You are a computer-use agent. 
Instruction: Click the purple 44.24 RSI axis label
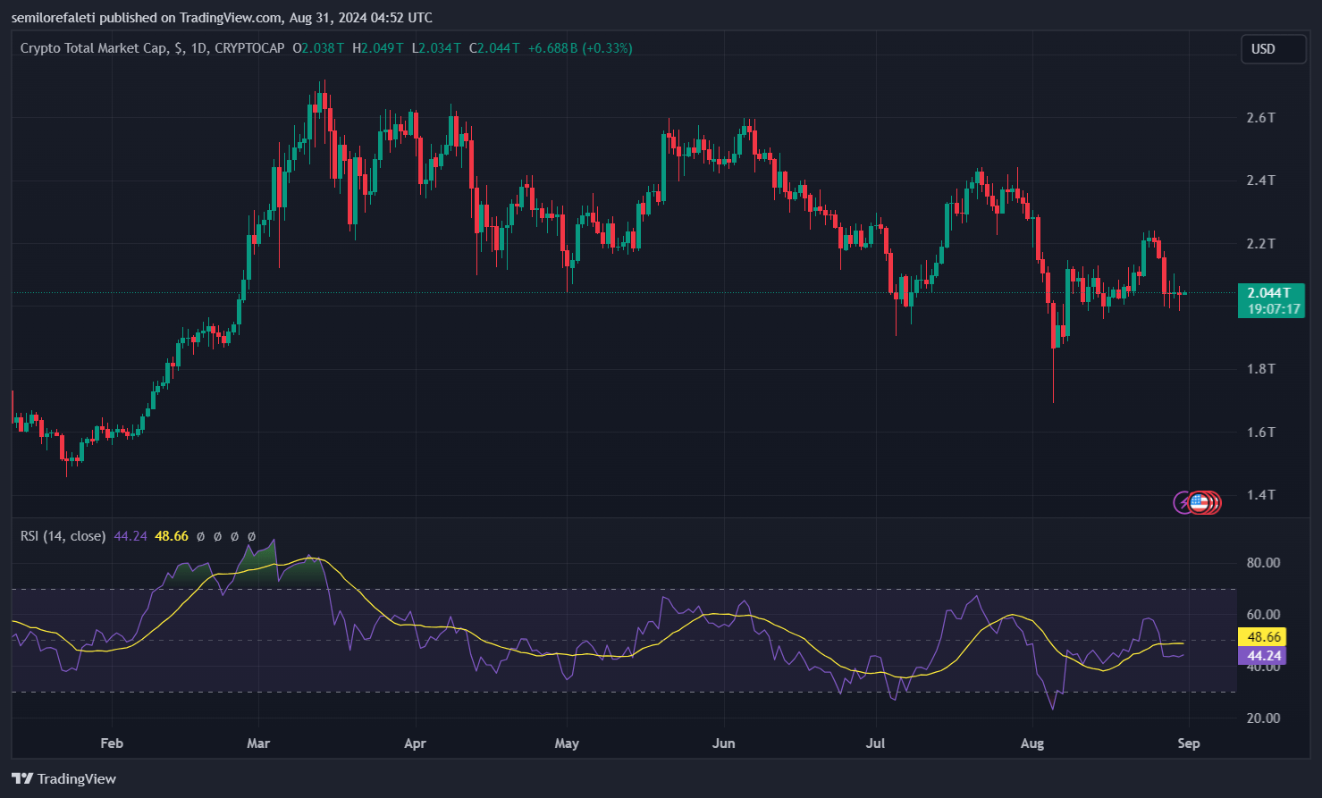tap(1262, 655)
